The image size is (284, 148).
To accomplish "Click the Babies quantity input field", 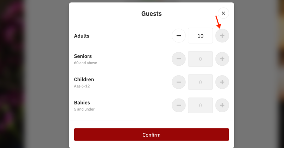I will click(x=200, y=105).
